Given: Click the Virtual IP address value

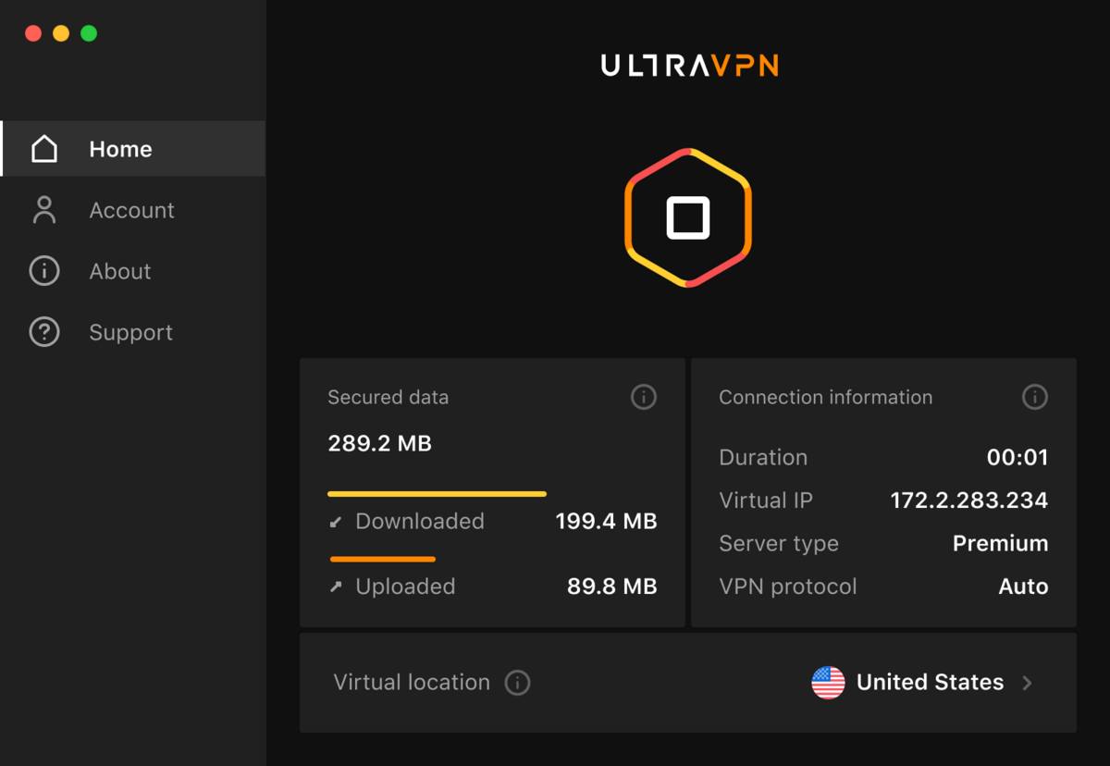Looking at the screenshot, I should (x=968, y=500).
